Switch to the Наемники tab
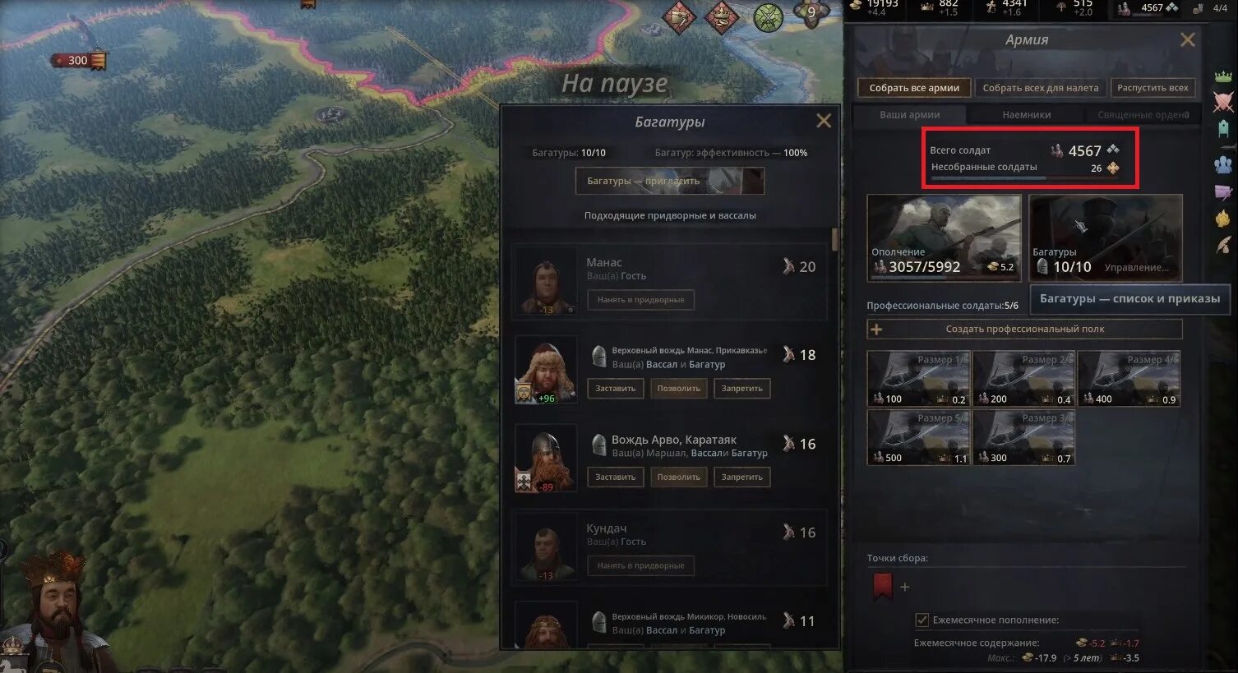Viewport: 1238px width, 673px height. (1027, 115)
